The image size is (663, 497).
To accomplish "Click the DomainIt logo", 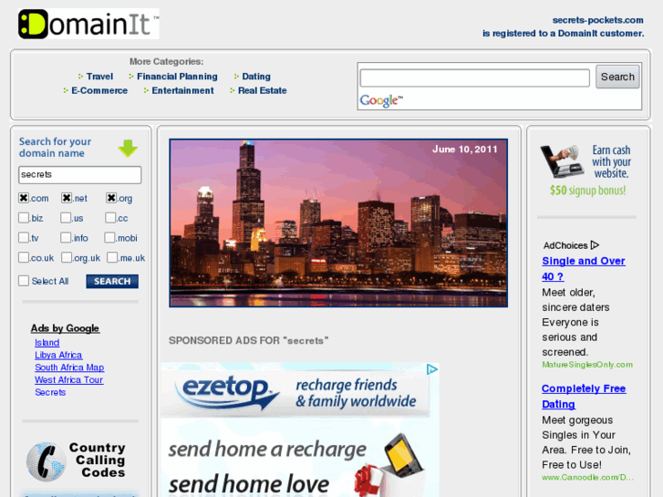I will [x=88, y=24].
